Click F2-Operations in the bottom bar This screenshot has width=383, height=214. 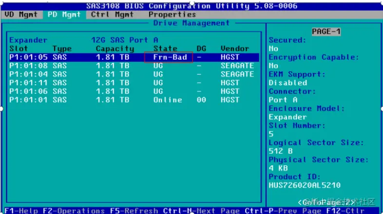click(x=74, y=211)
